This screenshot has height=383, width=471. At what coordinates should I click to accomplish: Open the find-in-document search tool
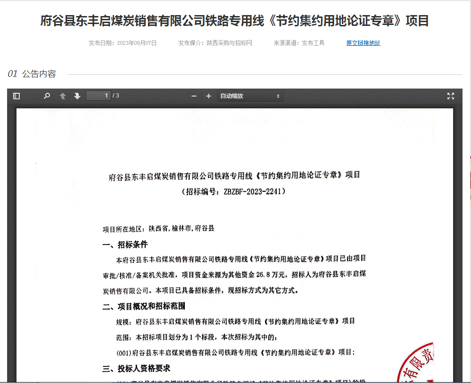(x=47, y=96)
